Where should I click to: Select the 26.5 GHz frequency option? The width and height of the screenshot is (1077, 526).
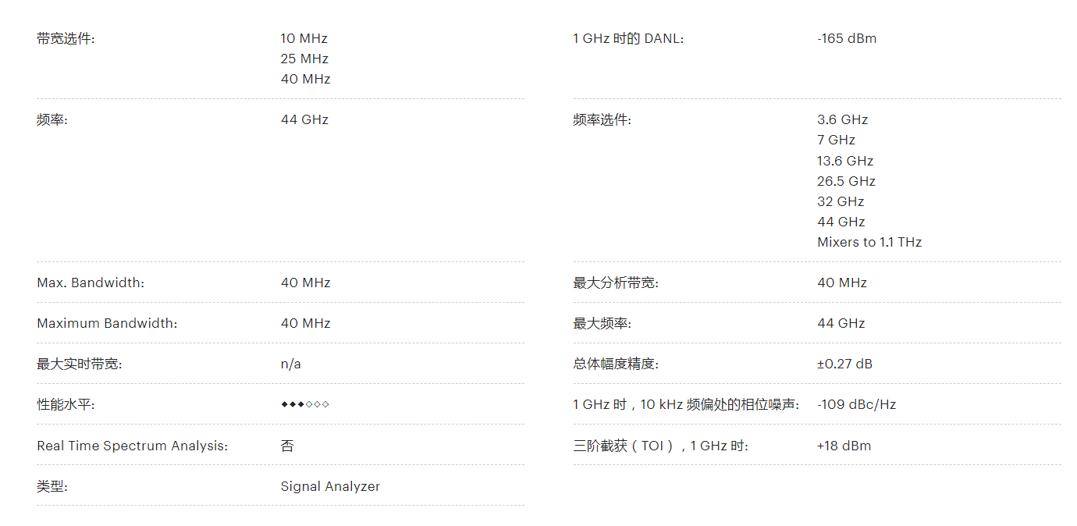pyautogui.click(x=847, y=181)
